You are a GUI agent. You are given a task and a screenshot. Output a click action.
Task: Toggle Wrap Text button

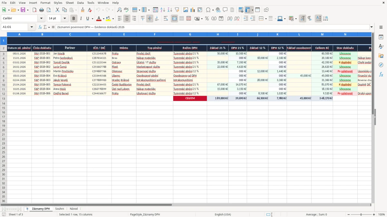coord(166,19)
